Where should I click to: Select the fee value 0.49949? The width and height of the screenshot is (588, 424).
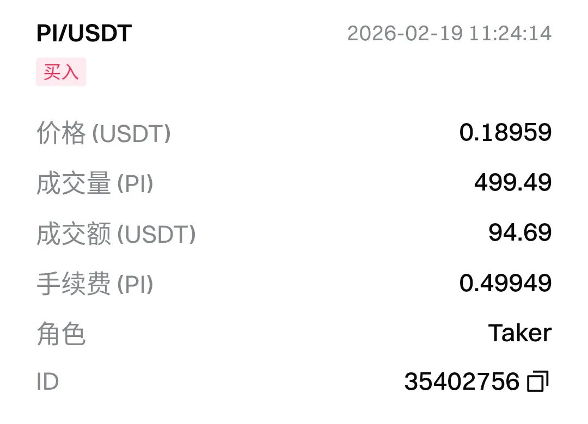(505, 282)
